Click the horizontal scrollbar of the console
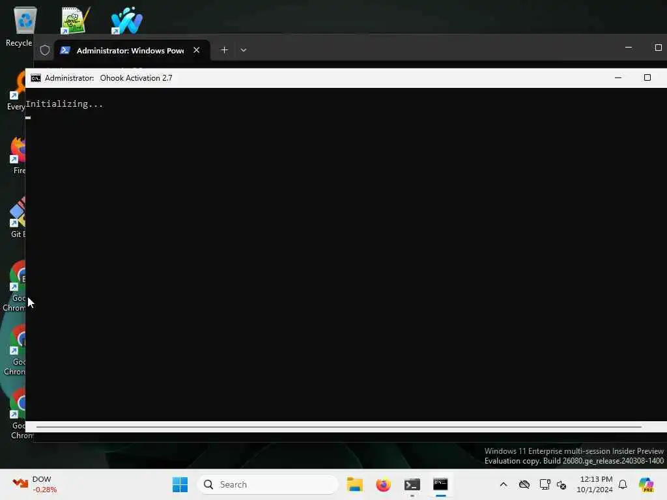Viewport: 667px width, 500px height. (339, 426)
